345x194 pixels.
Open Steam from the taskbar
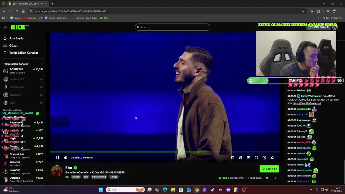[x=212, y=190]
